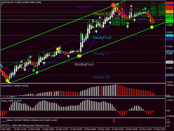Click the '27 Mar 20:00' time label
The width and height of the screenshot is (174, 131).
159,129
